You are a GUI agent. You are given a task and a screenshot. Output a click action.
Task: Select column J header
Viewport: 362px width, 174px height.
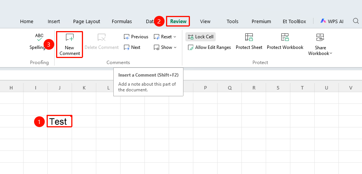[60, 88]
